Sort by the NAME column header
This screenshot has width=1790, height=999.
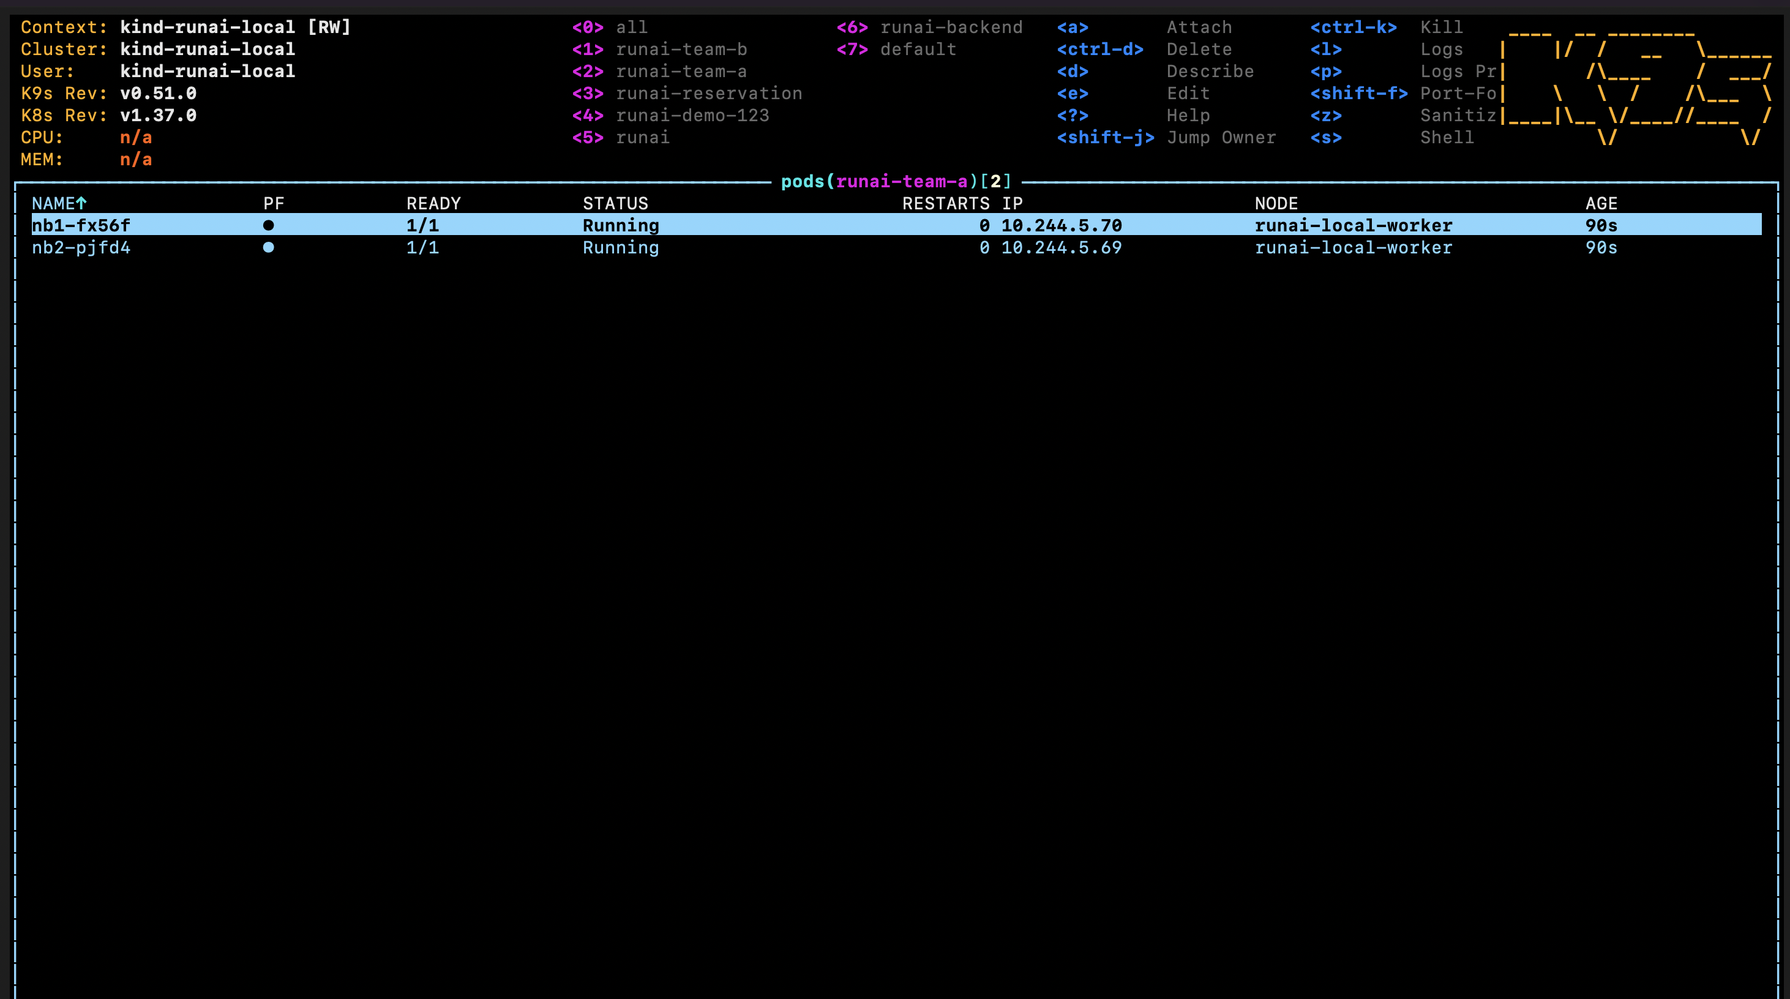pos(59,203)
